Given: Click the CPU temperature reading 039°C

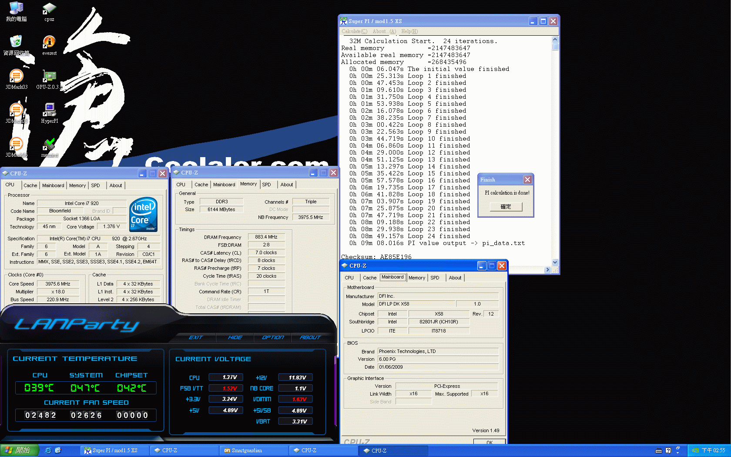Looking at the screenshot, I should tap(39, 388).
